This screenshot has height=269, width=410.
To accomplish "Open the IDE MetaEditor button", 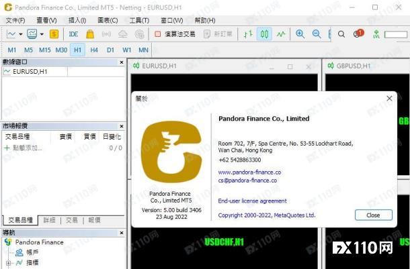I will tap(73, 34).
